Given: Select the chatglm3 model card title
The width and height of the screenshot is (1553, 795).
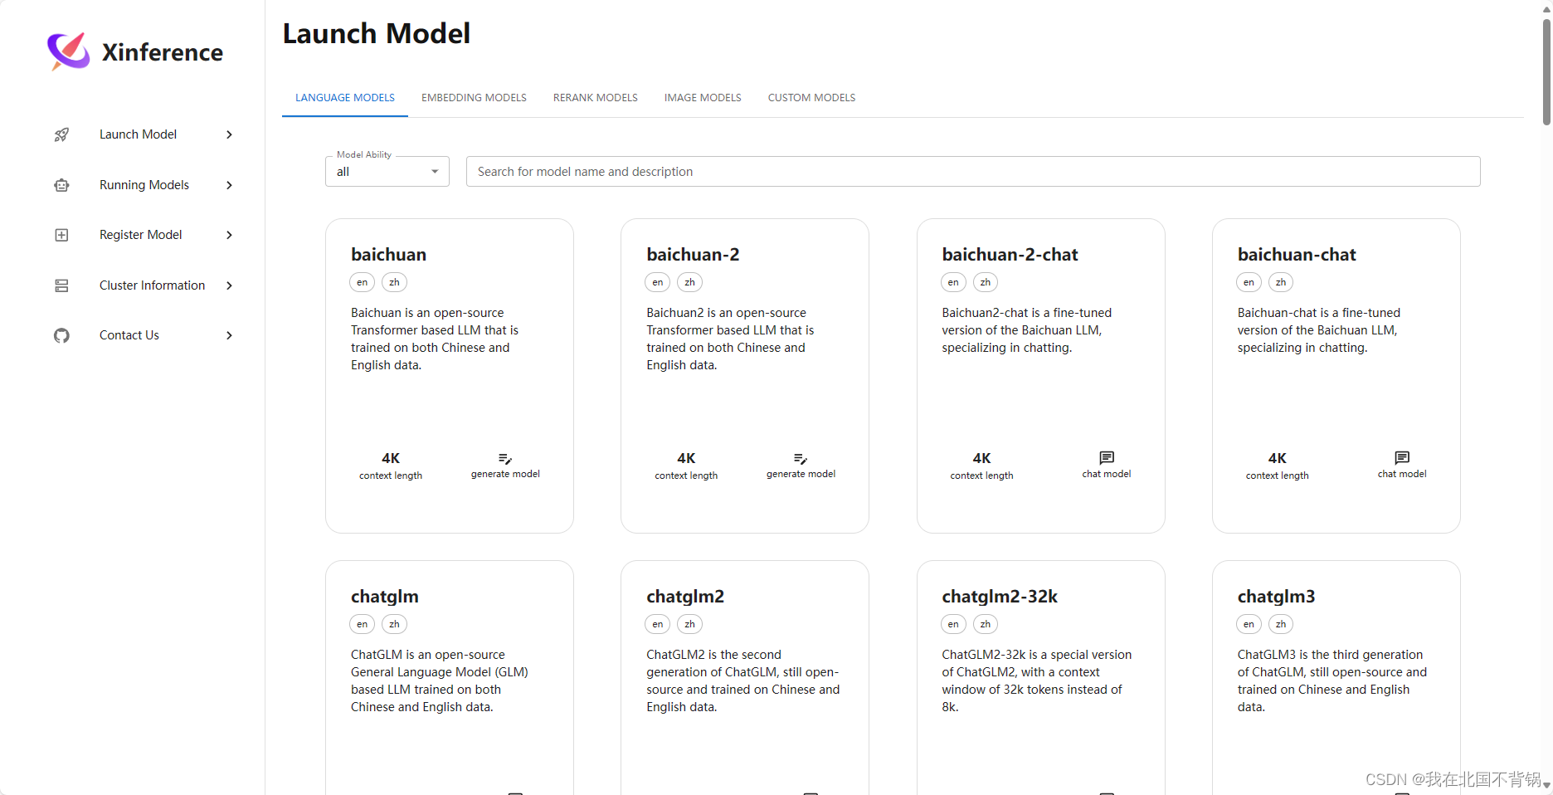Looking at the screenshot, I should tap(1276, 597).
